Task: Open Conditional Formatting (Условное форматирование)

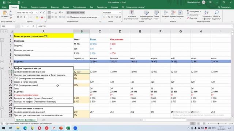Action: pyautogui.click(x=132, y=15)
